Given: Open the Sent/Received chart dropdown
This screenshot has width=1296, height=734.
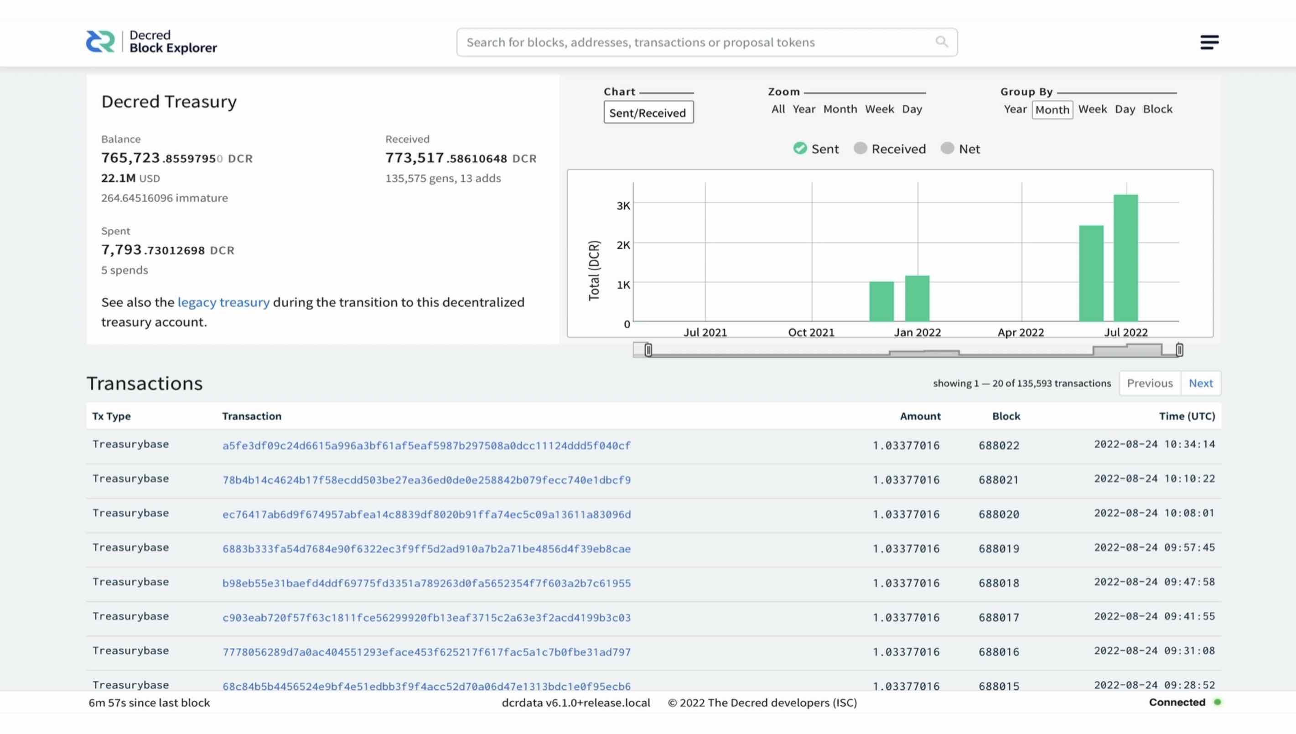Looking at the screenshot, I should 648,113.
